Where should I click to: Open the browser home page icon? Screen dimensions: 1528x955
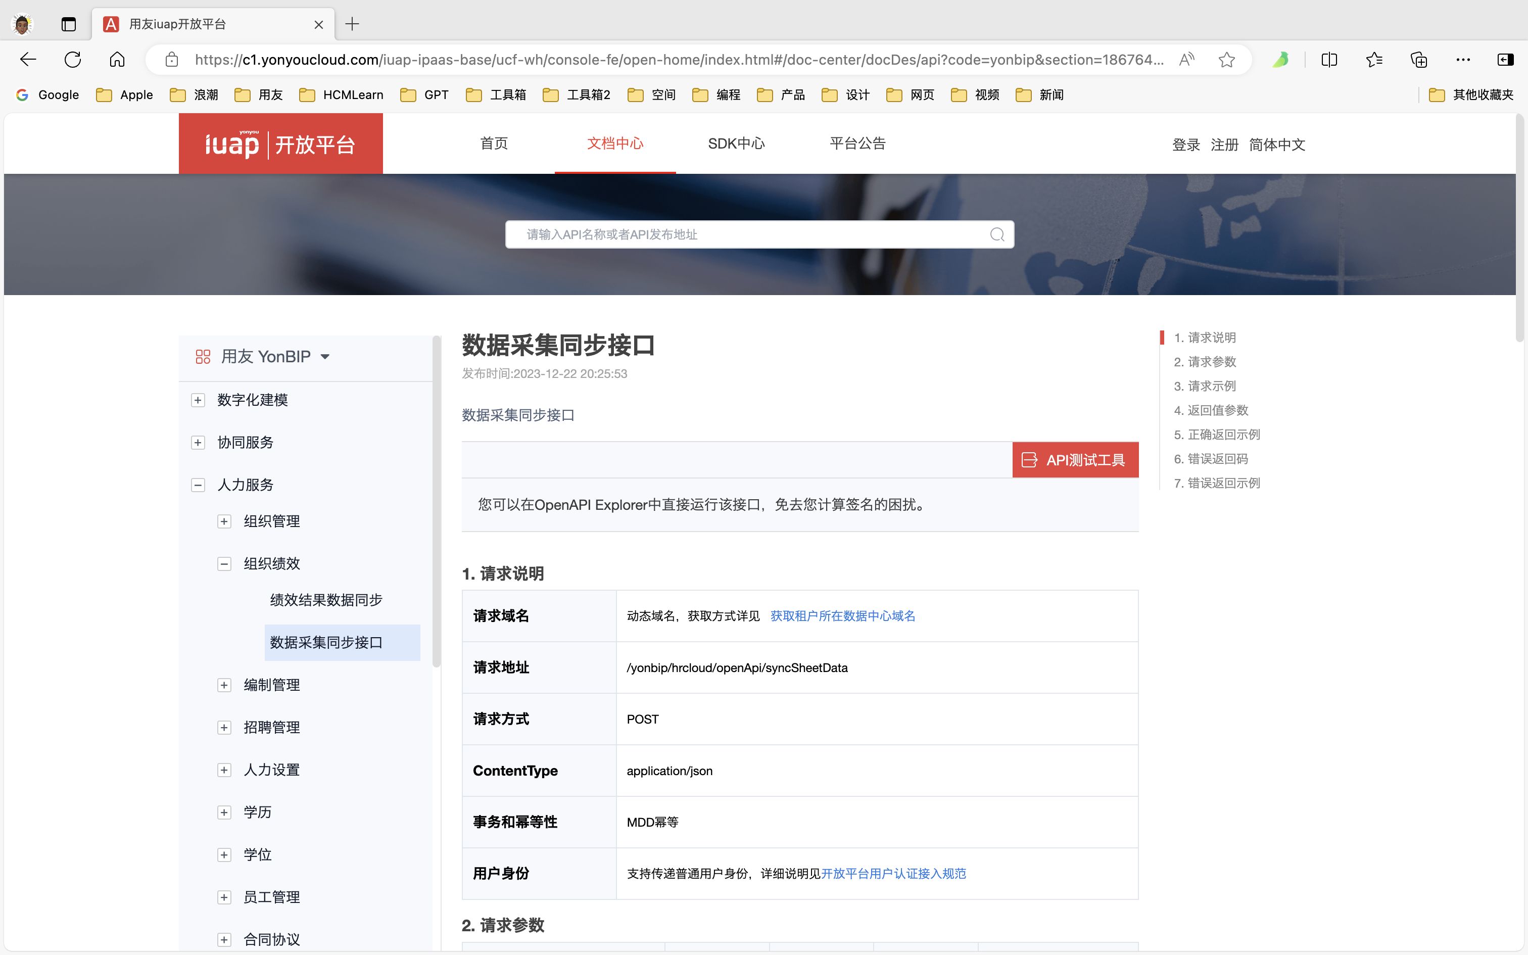pyautogui.click(x=117, y=60)
